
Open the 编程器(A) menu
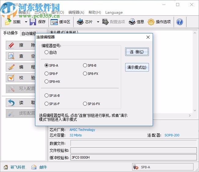click(76, 12)
